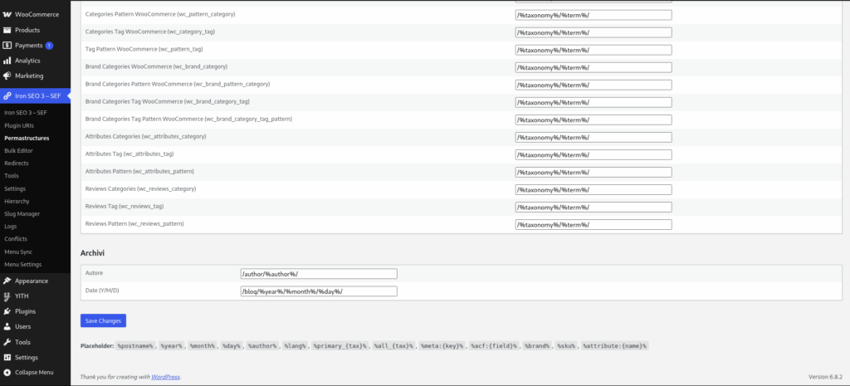Edit the Reviews Tag field
Screen dimensions: 850x386
click(593, 207)
